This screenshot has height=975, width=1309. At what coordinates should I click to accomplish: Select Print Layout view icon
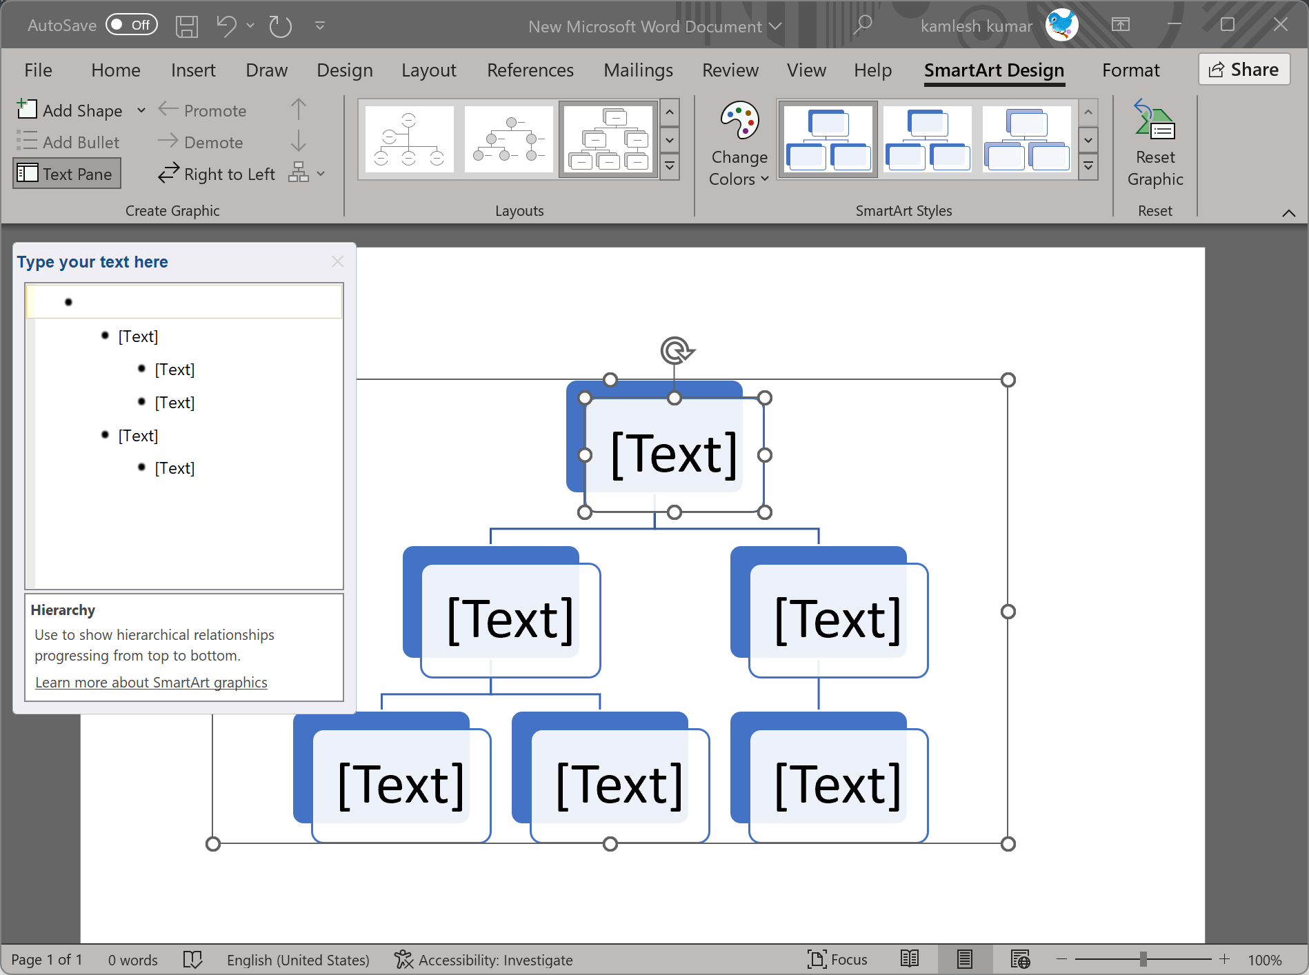coord(965,959)
